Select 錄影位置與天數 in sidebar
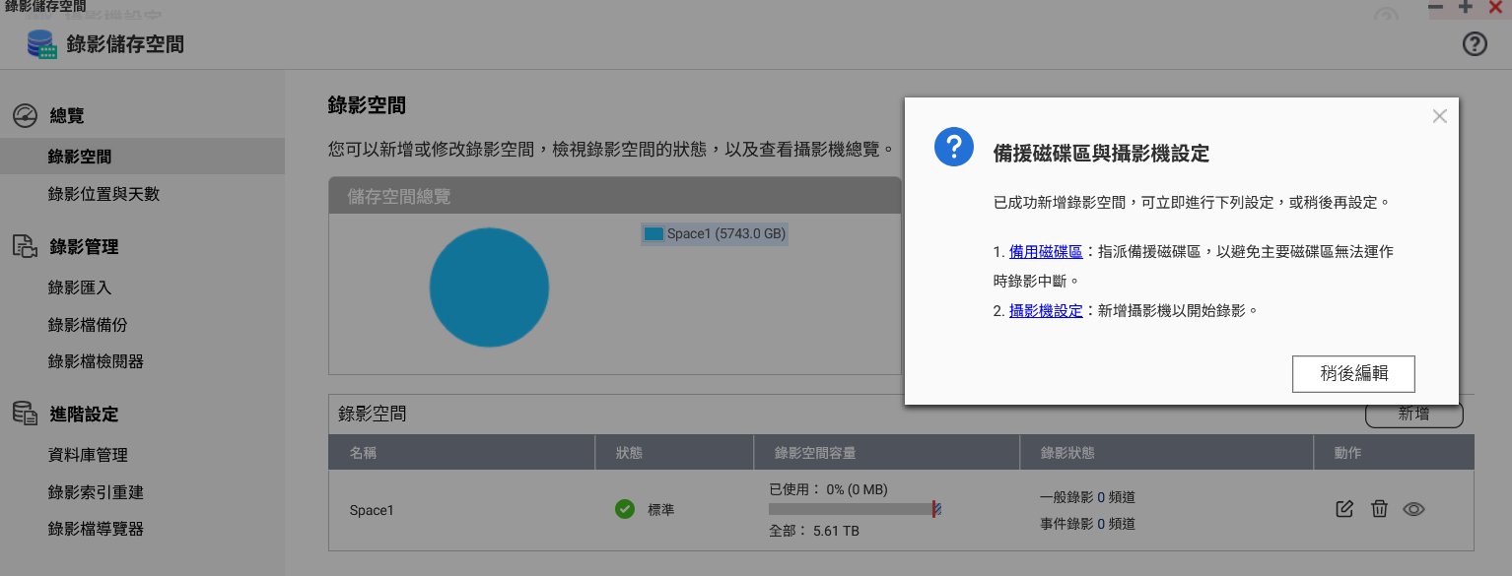The height and width of the screenshot is (576, 1512). [x=103, y=194]
